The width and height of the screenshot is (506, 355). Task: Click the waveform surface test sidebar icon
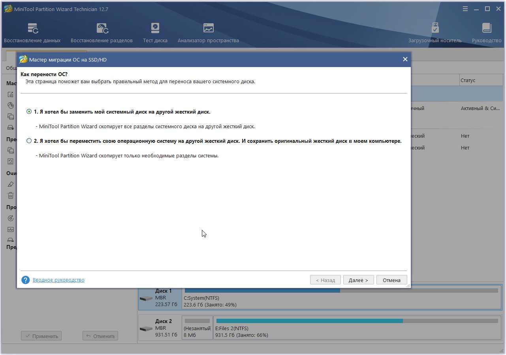(11, 229)
